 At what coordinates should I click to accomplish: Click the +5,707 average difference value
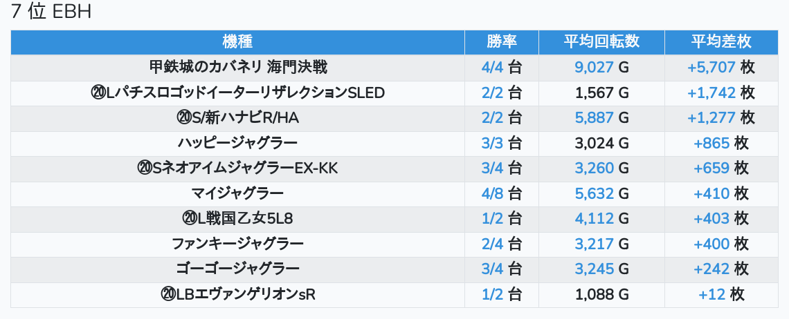point(711,67)
